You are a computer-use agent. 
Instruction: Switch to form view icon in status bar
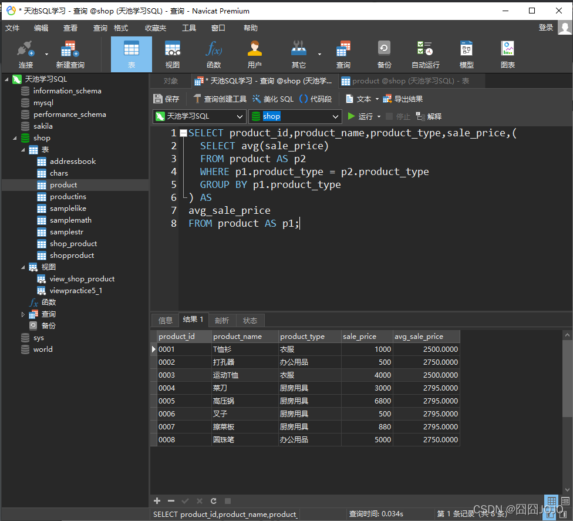[565, 500]
